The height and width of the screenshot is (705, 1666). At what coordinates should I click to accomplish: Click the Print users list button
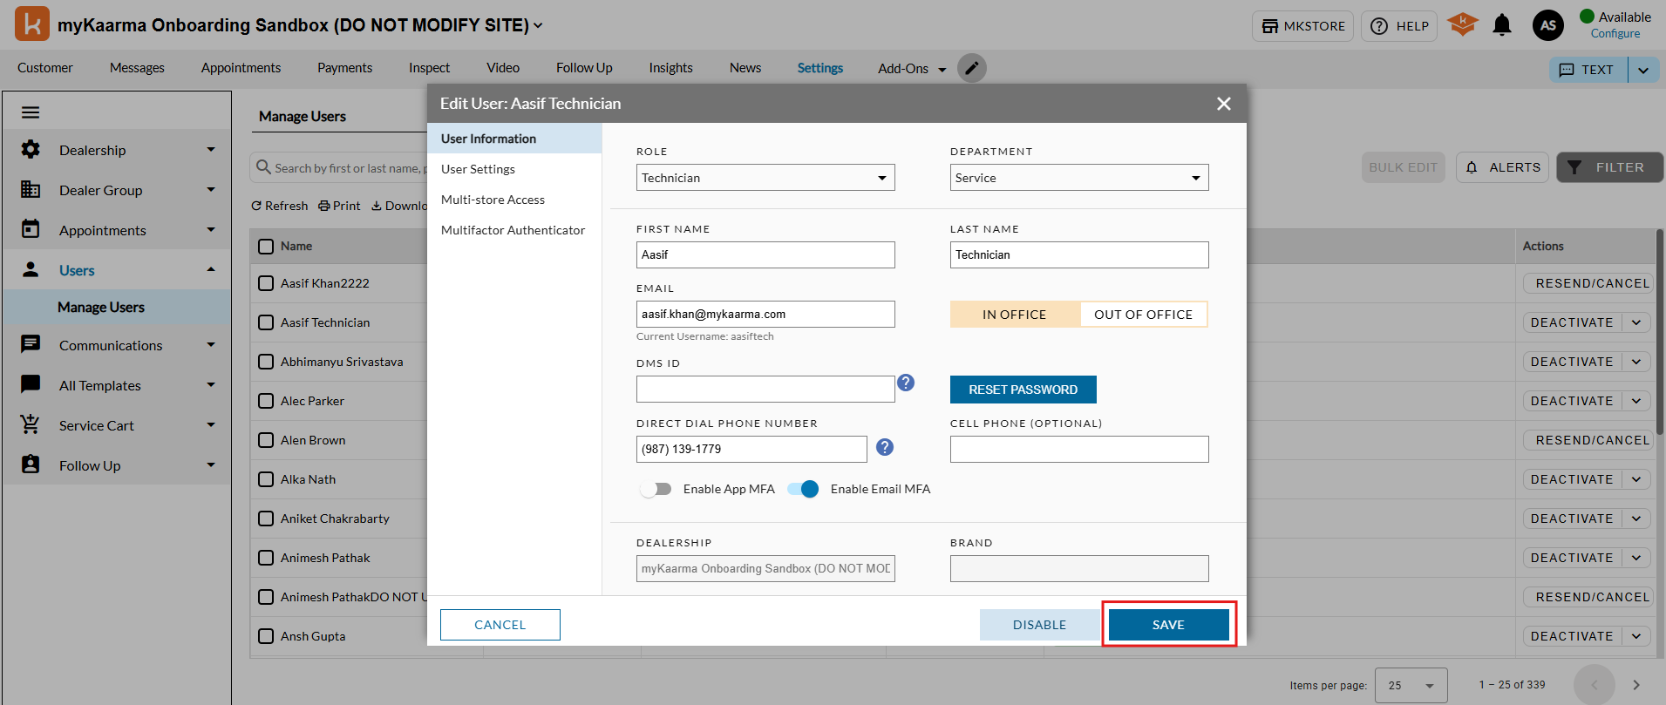coord(339,206)
